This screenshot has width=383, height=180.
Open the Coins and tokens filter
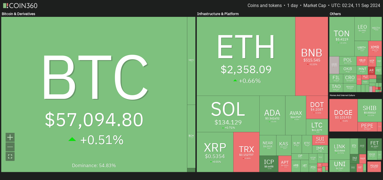tap(264, 6)
